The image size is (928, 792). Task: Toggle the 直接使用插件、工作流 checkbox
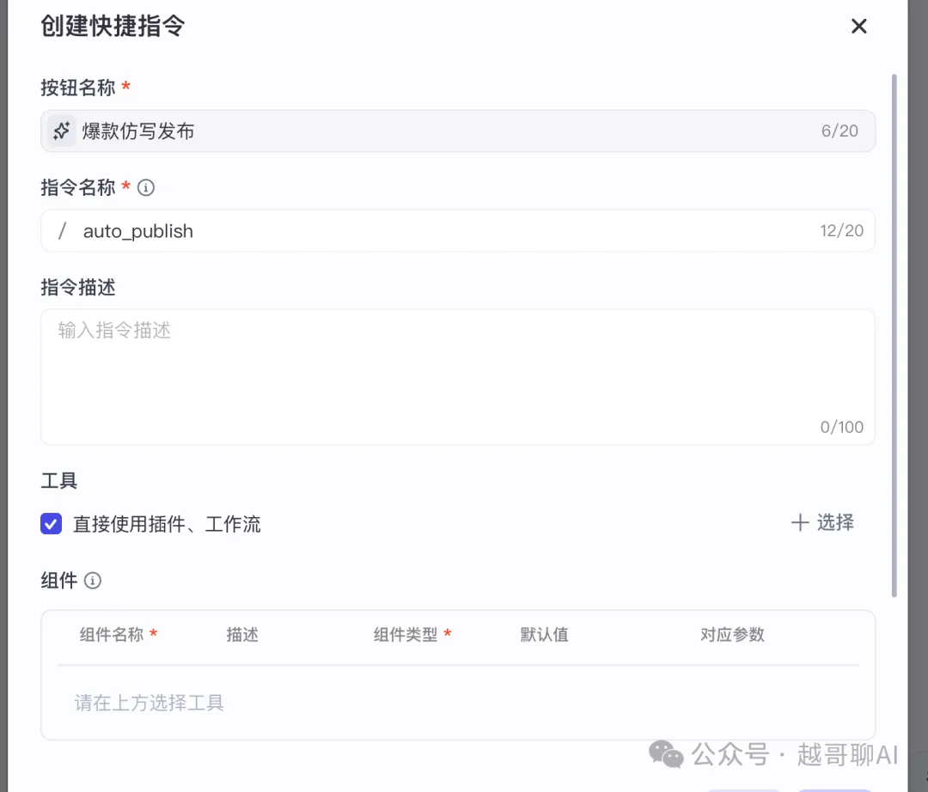[52, 523]
